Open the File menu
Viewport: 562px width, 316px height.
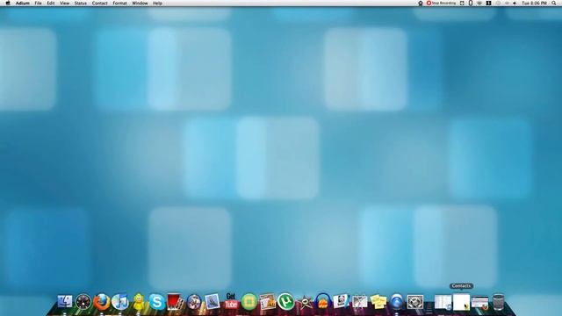(38, 4)
